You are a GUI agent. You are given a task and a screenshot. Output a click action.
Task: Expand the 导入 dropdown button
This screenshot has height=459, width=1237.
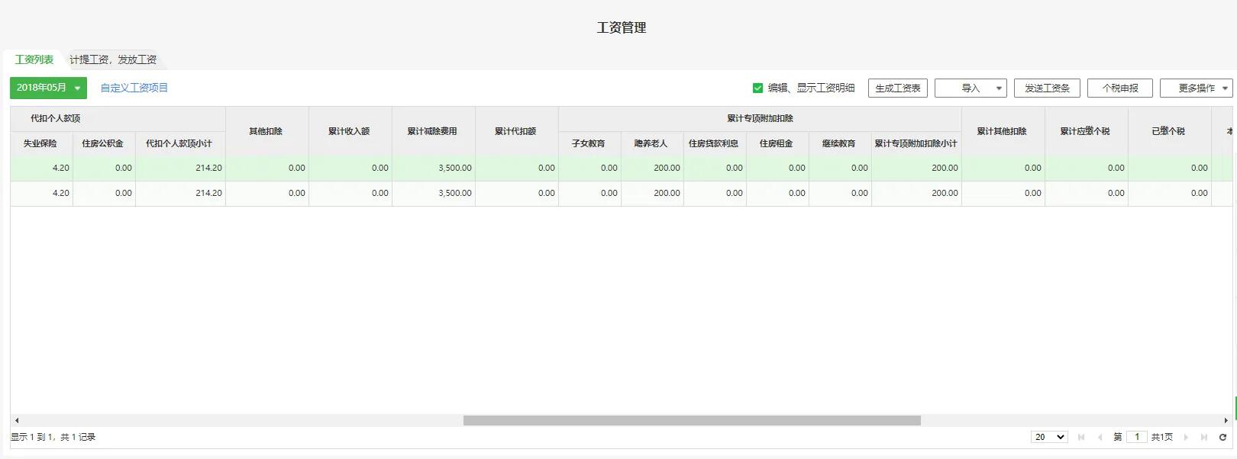[971, 88]
